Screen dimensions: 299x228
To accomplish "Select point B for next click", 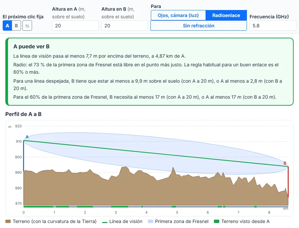I will click(x=16, y=26).
